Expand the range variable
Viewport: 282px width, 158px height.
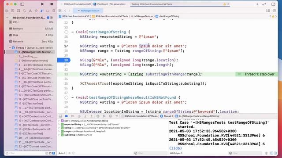[x=59, y=131]
